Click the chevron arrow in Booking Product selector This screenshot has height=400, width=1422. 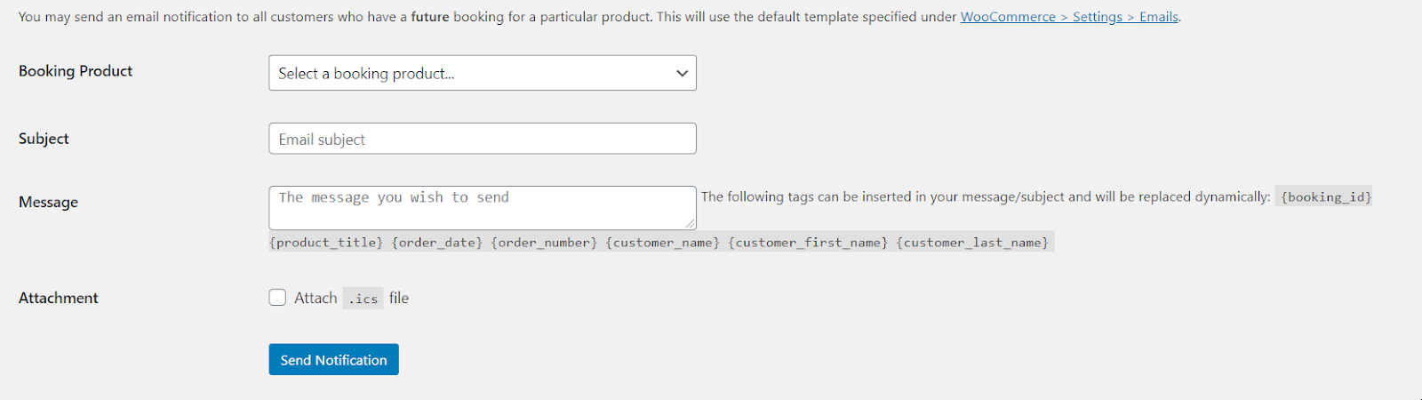point(682,73)
